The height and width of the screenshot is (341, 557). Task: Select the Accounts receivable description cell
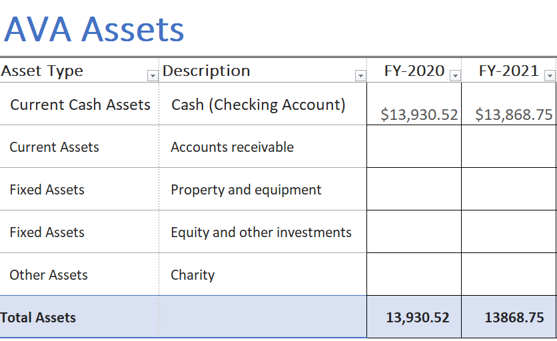[x=232, y=147]
